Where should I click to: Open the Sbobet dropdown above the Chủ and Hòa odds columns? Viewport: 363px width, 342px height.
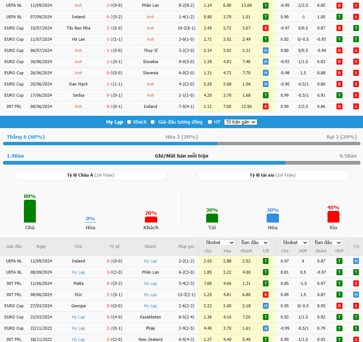(220, 243)
